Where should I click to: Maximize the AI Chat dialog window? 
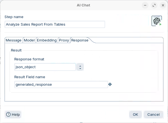tap(154, 5)
